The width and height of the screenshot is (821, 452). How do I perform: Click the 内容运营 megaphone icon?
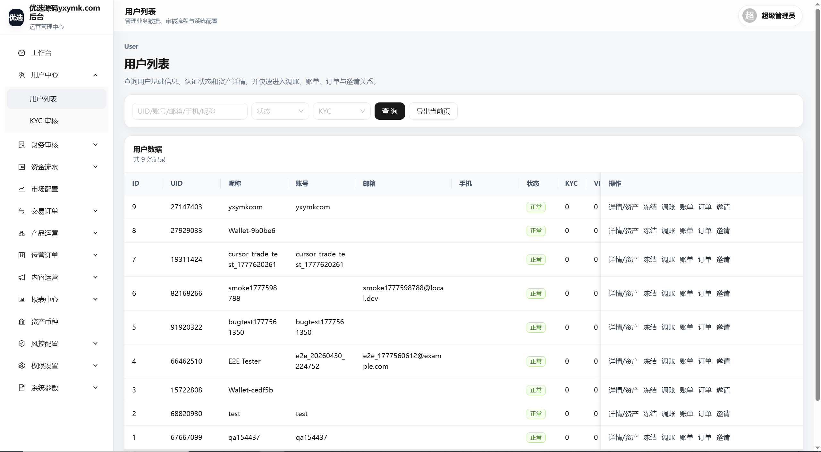21,278
